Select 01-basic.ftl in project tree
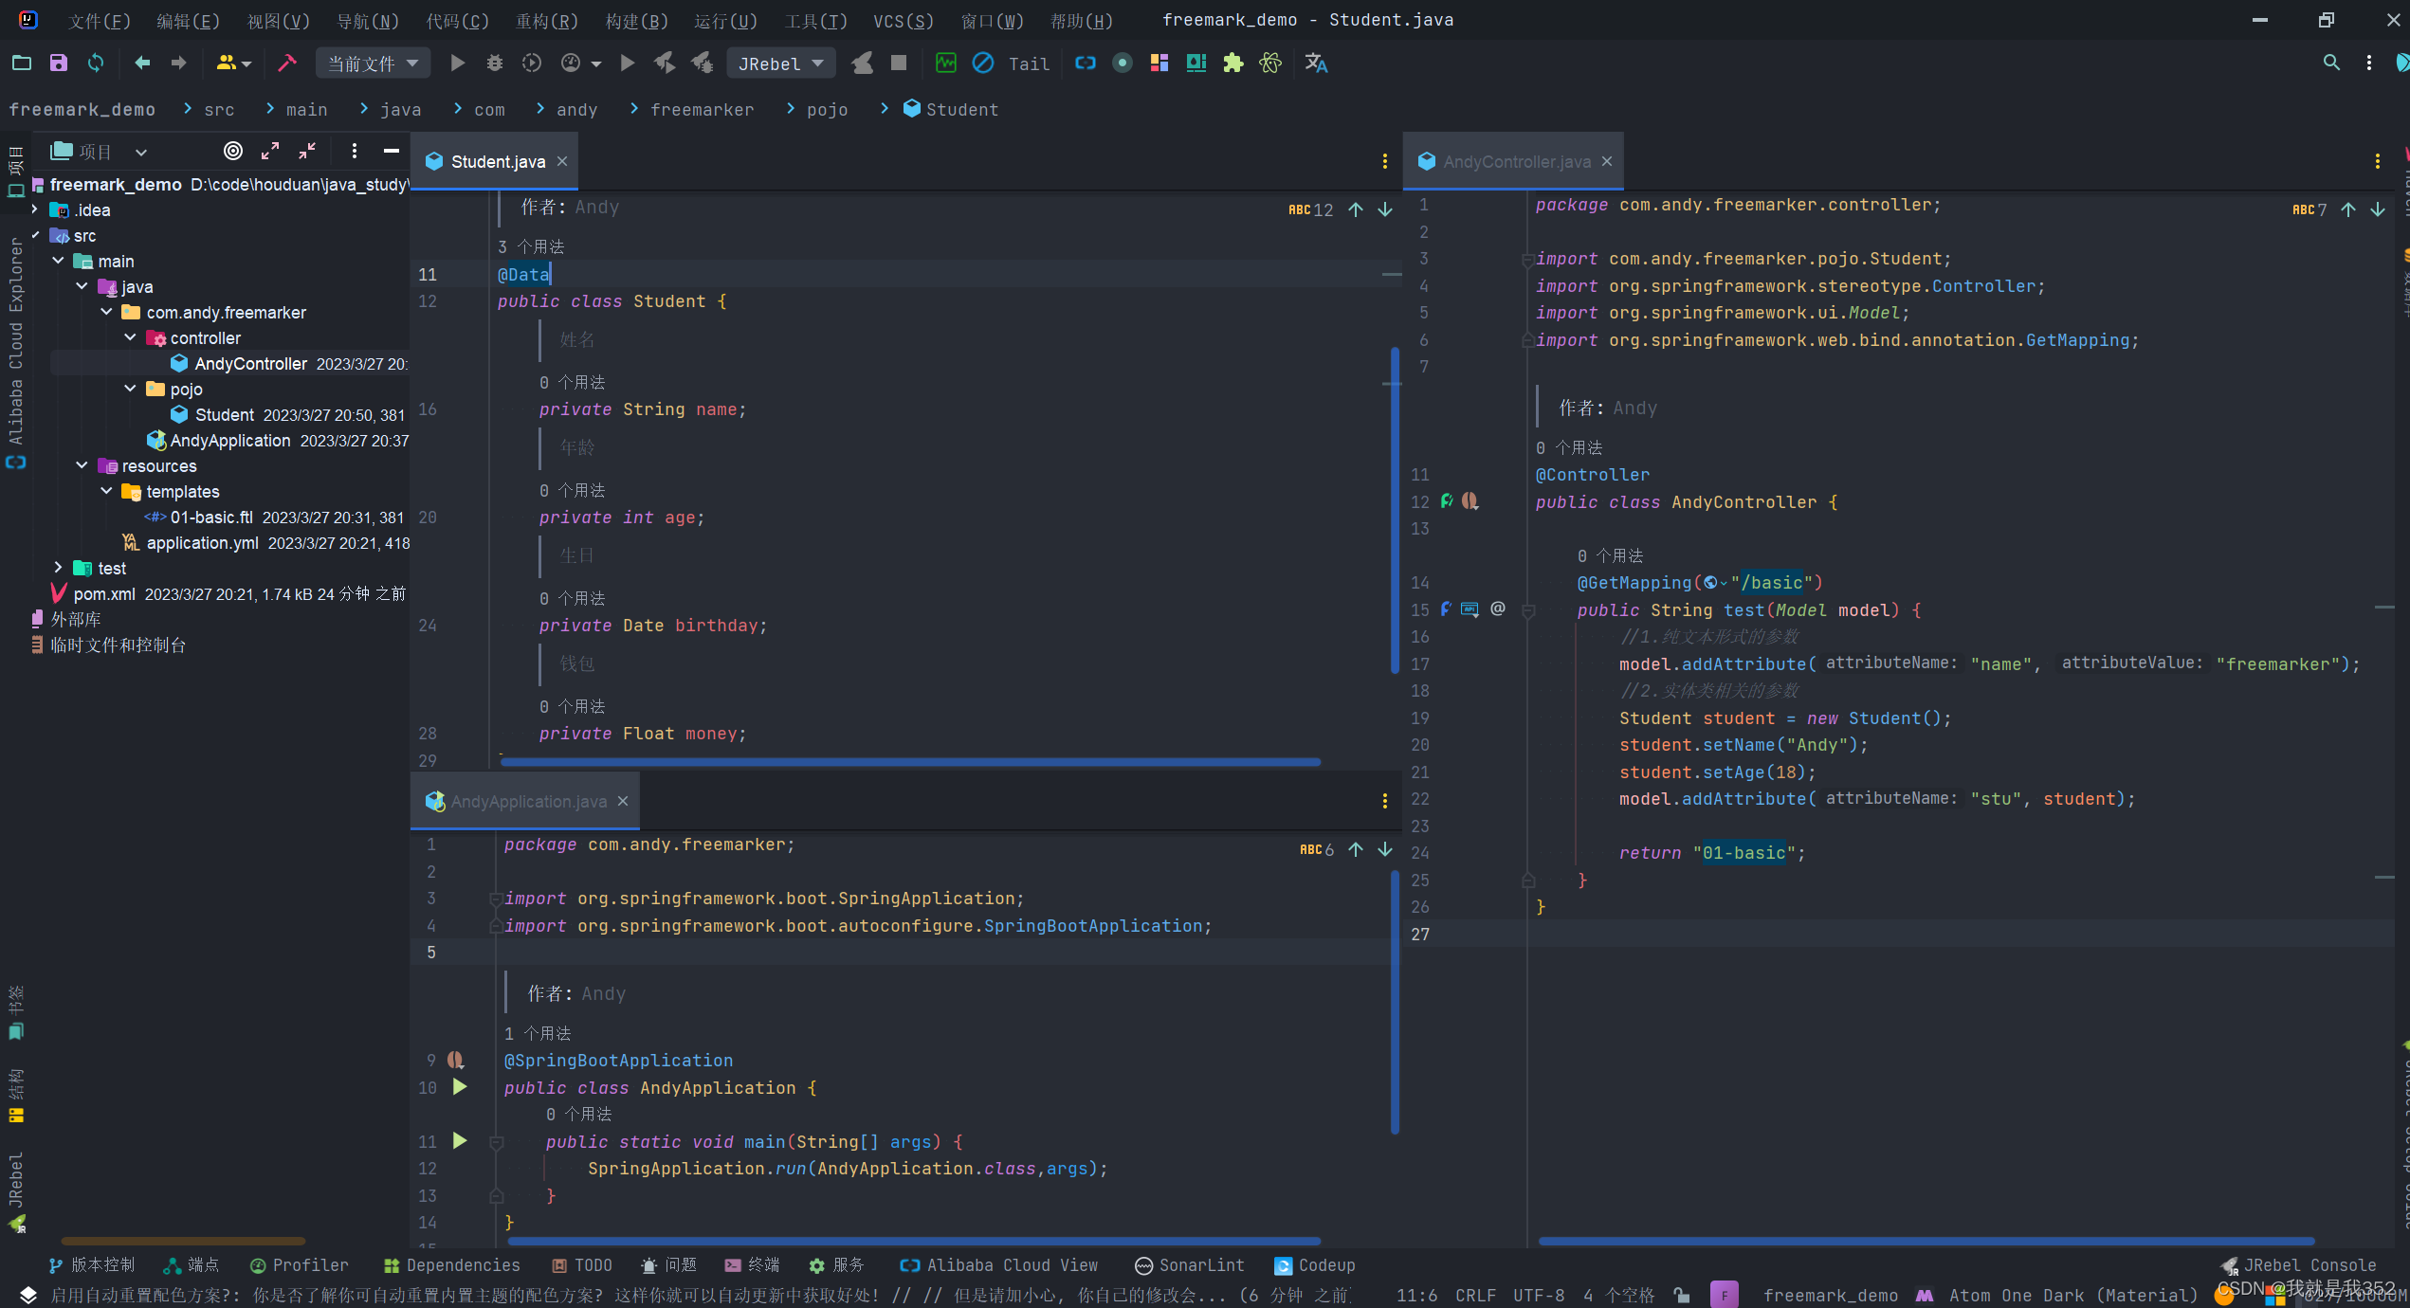The height and width of the screenshot is (1308, 2410). (x=210, y=517)
